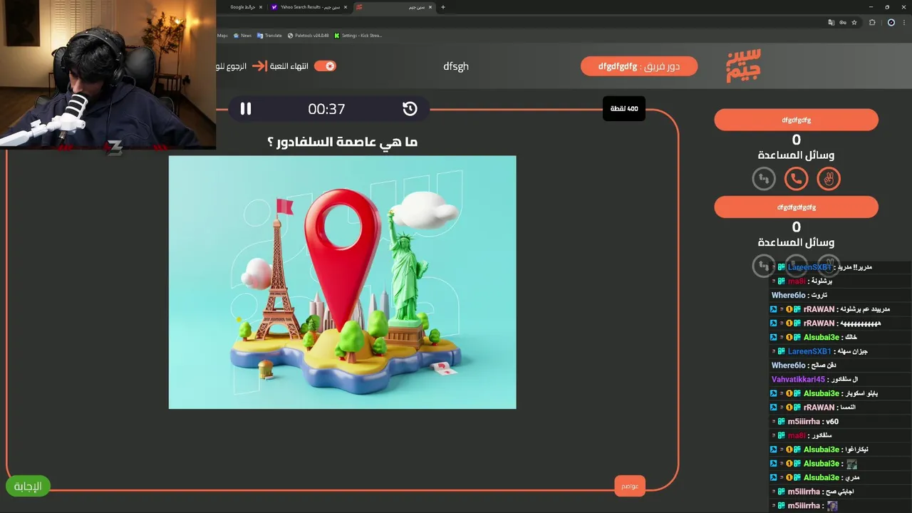The image size is (912, 513).
Task: Click the game title dfsgh
Action: click(x=456, y=66)
